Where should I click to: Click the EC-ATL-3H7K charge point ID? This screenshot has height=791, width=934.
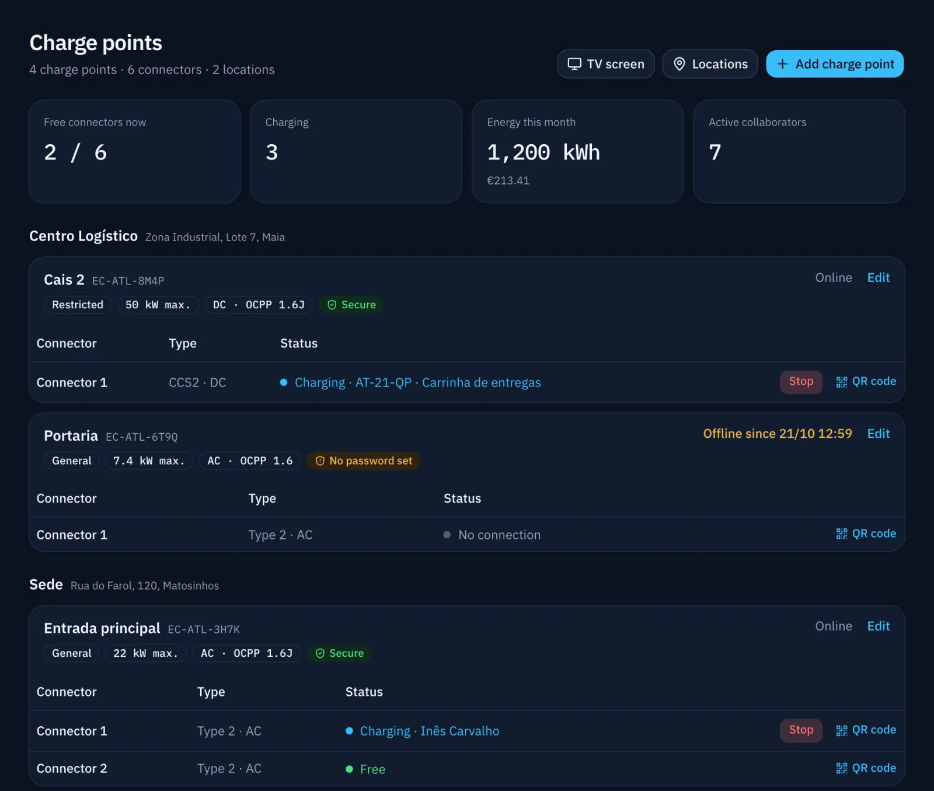tap(204, 629)
